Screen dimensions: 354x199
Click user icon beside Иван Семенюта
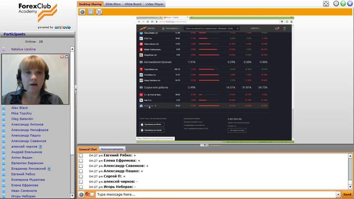click(x=4, y=191)
